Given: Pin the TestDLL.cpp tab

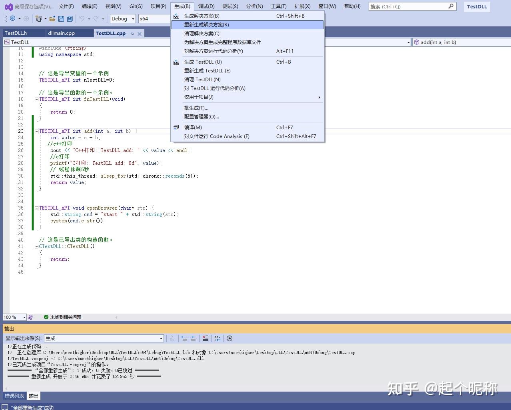Looking at the screenshot, I should [132, 34].
